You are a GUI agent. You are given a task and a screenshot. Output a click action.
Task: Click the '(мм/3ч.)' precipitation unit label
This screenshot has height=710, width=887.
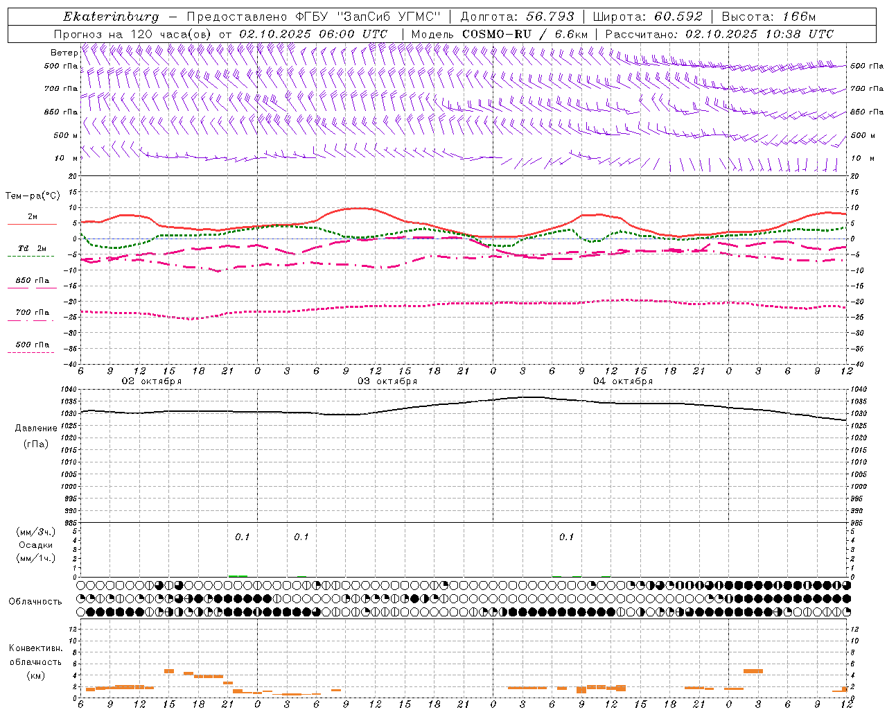click(x=36, y=532)
